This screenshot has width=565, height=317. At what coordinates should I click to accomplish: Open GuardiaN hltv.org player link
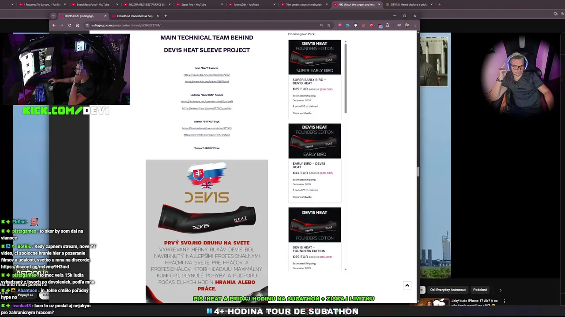(207, 108)
